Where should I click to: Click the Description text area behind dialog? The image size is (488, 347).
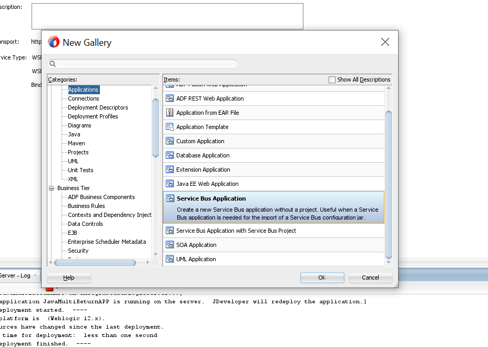pos(167,16)
